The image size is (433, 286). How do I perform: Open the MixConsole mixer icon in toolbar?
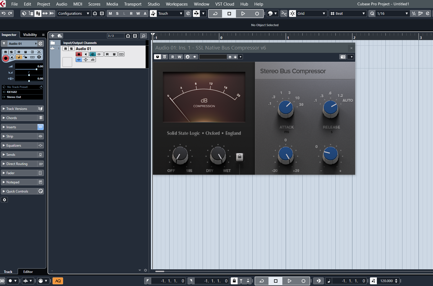(x=38, y=13)
